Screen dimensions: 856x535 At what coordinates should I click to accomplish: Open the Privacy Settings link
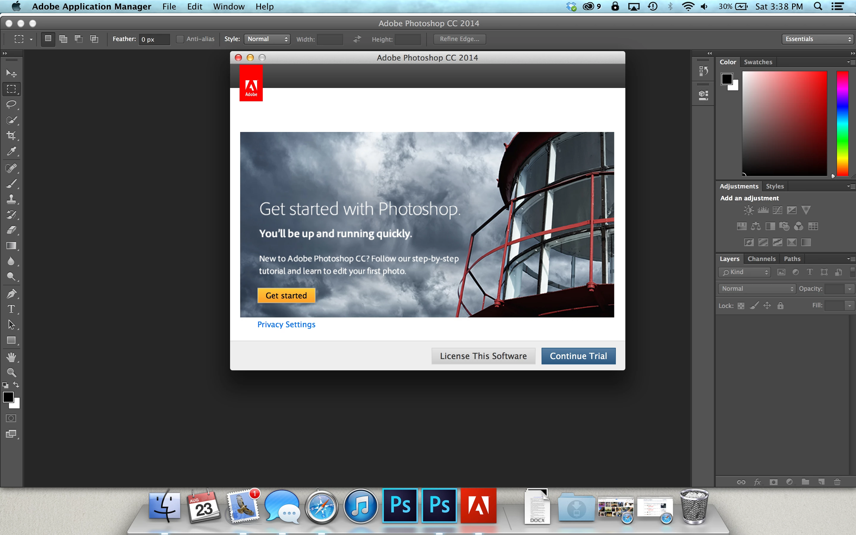286,325
